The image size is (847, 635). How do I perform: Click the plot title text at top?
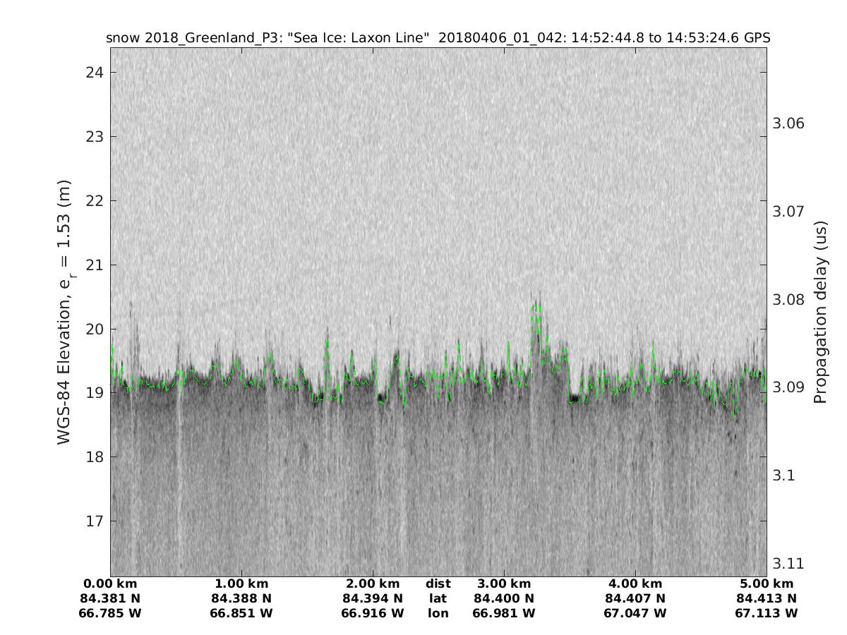[x=438, y=37]
